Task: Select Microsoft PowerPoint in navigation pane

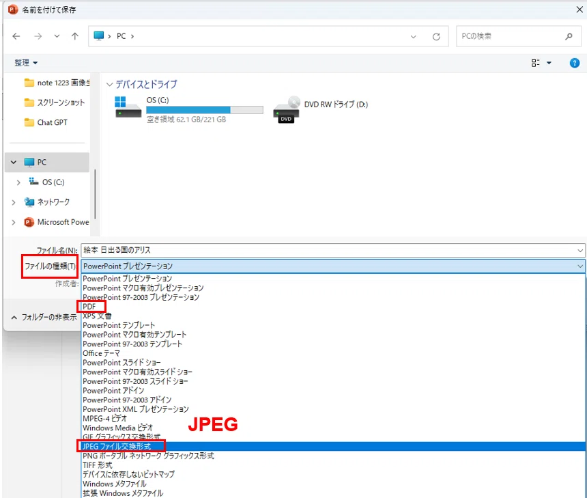Action: click(57, 222)
